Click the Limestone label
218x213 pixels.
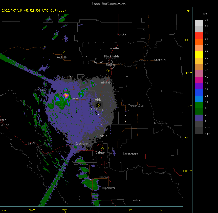click(x=39, y=90)
